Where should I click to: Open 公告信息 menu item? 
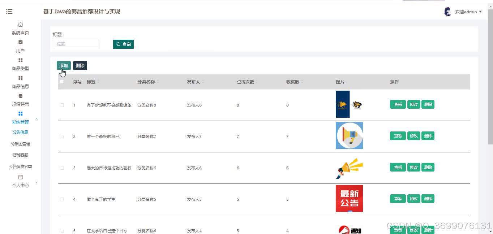(20, 132)
